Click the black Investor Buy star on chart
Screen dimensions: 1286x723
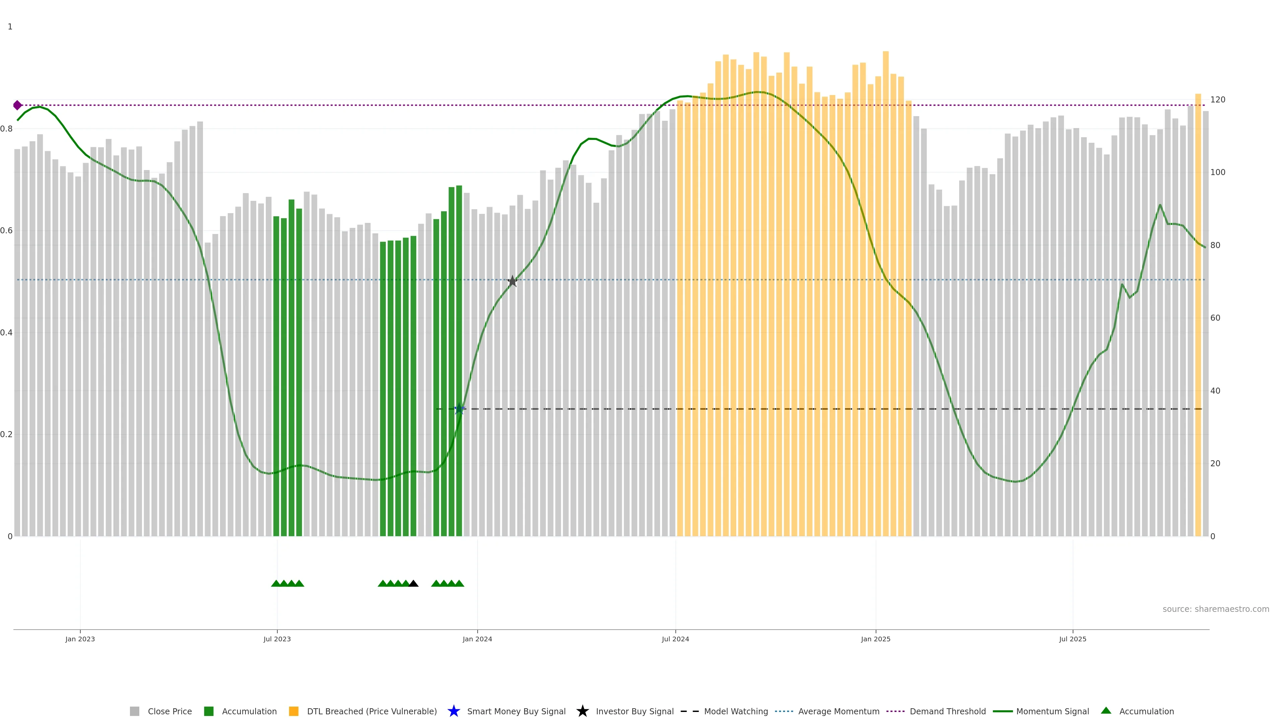coord(512,282)
